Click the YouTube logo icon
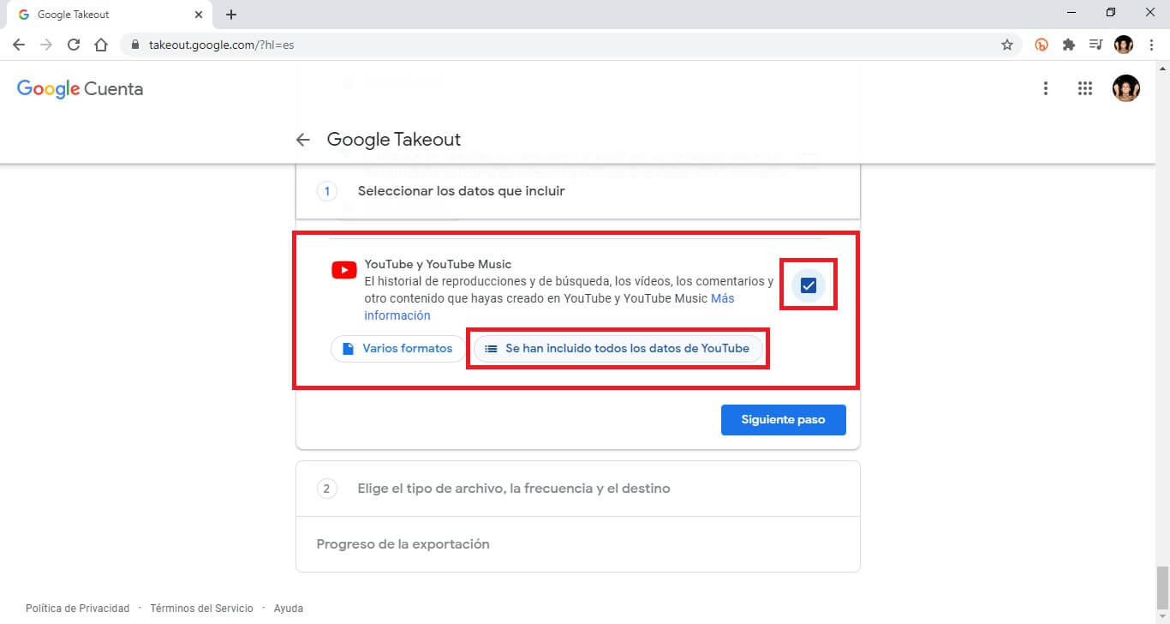The image size is (1170, 624). (x=343, y=270)
